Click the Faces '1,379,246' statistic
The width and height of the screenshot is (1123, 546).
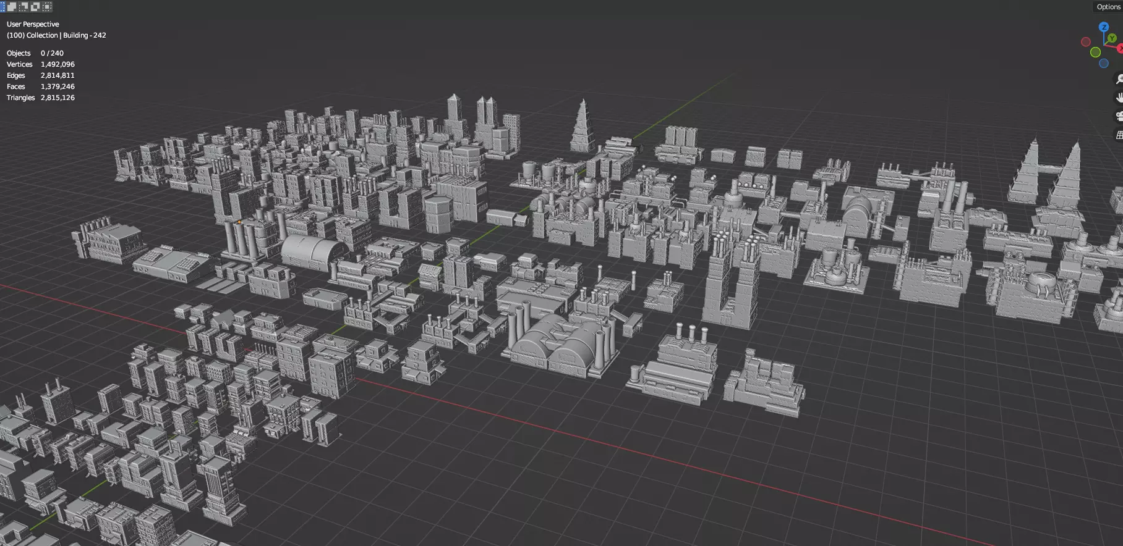(58, 86)
